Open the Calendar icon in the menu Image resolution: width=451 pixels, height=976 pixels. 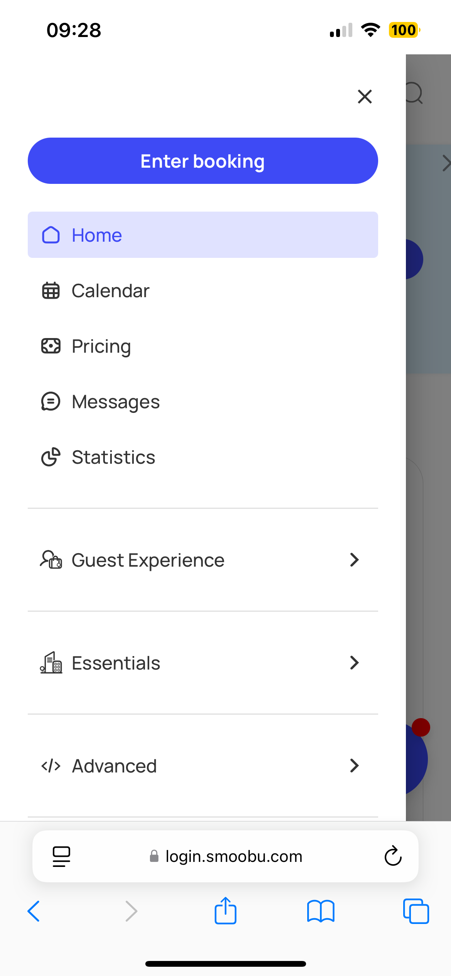51,291
